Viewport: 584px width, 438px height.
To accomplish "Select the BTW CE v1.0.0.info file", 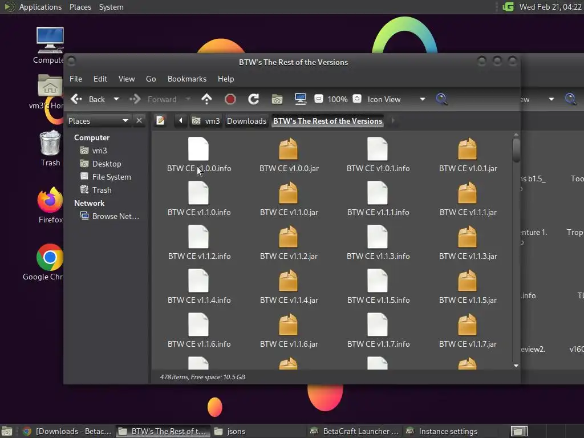I will pyautogui.click(x=199, y=155).
